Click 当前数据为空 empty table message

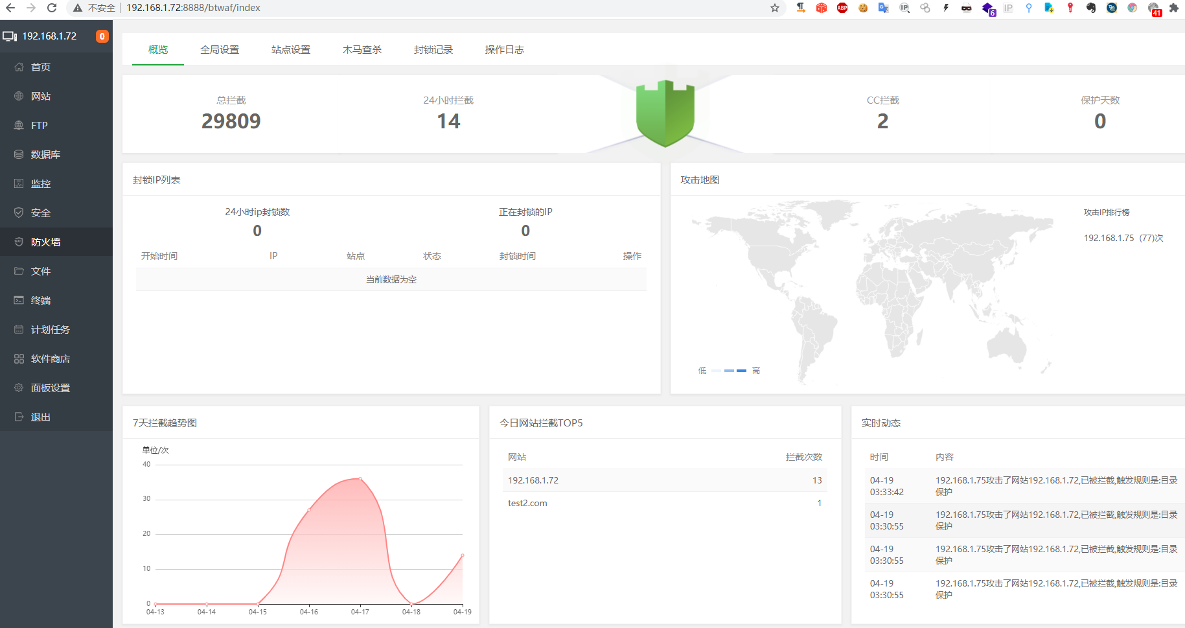coord(391,279)
